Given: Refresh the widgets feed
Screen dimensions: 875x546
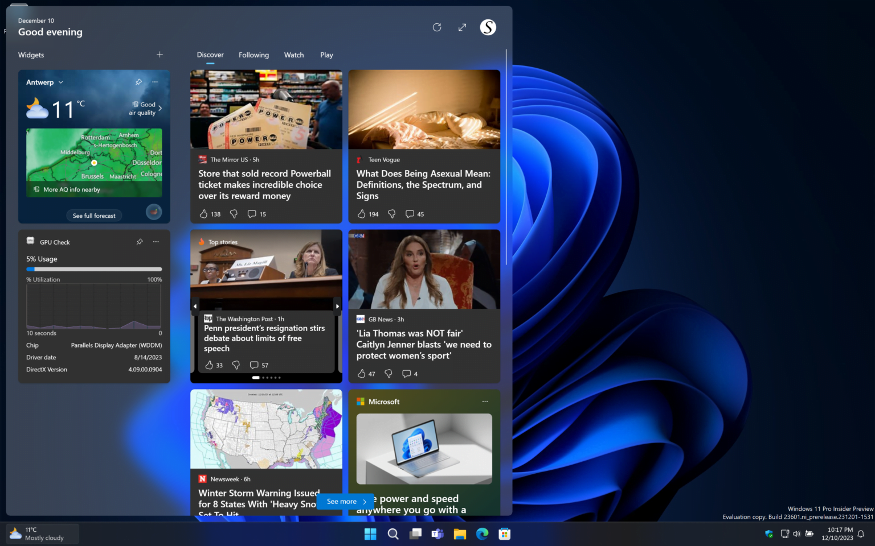Looking at the screenshot, I should point(437,27).
